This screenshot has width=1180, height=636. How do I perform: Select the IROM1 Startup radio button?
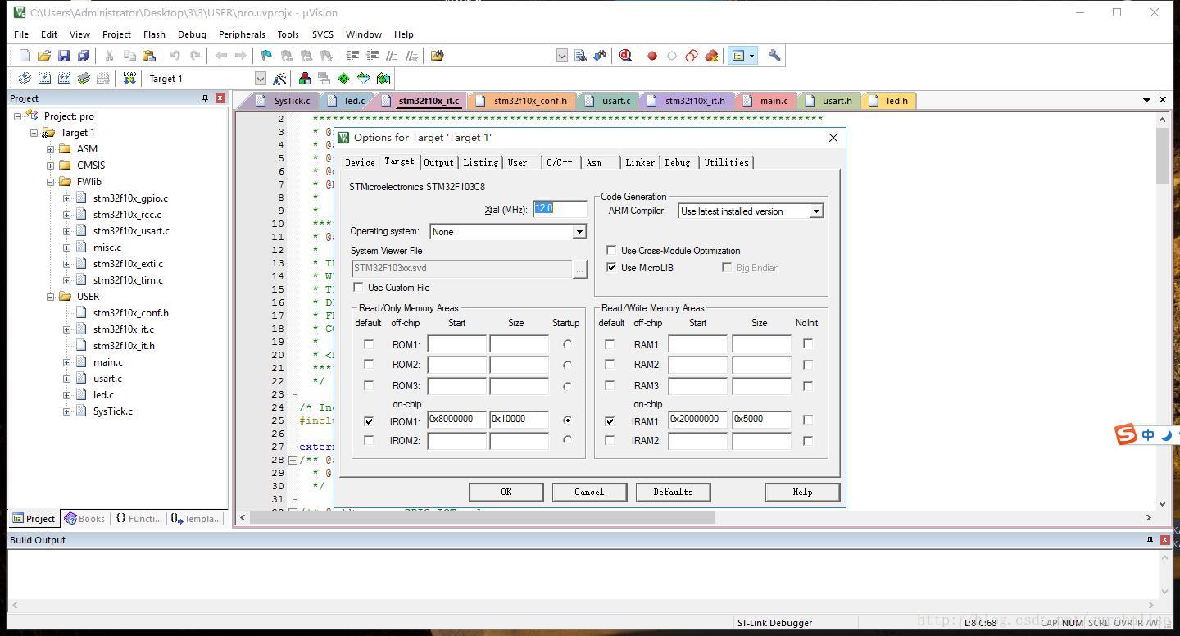click(567, 420)
